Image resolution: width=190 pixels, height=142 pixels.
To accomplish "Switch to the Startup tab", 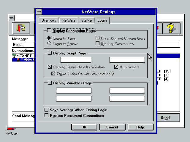I will (87, 20).
